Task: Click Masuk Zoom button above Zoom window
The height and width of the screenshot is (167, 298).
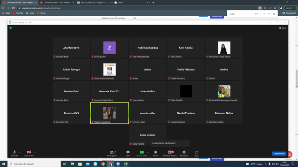Action: (x=217, y=17)
